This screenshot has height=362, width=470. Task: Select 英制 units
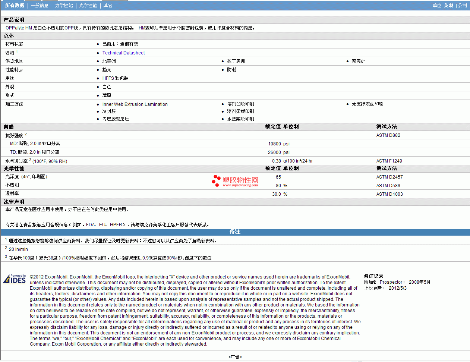pyautogui.click(x=448, y=6)
